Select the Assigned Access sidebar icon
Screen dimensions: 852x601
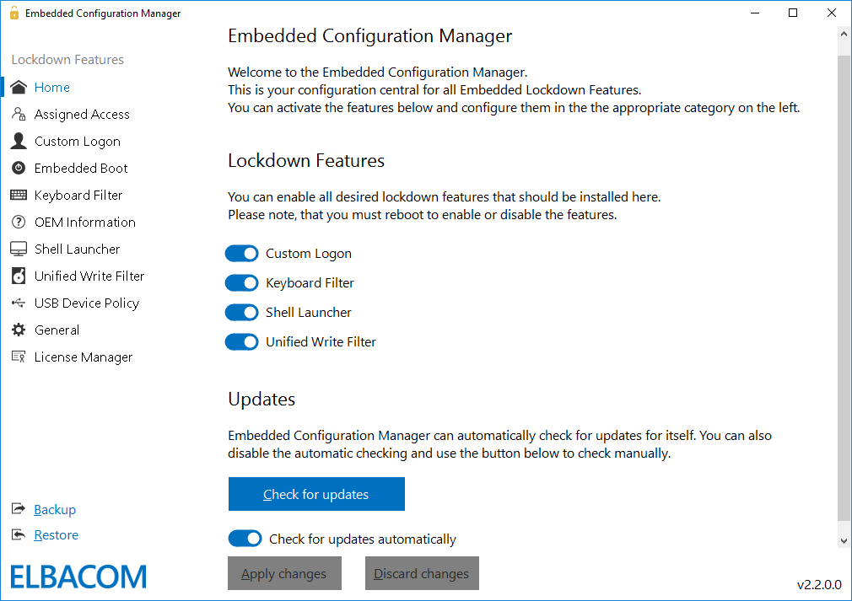pyautogui.click(x=18, y=114)
